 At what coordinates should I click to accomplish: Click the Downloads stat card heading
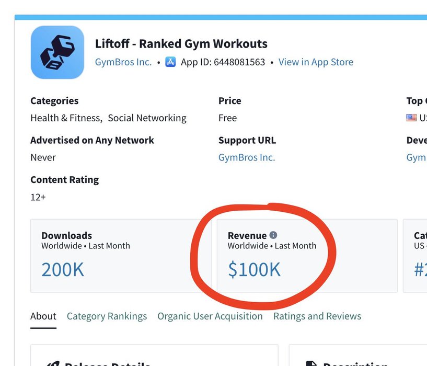point(67,235)
